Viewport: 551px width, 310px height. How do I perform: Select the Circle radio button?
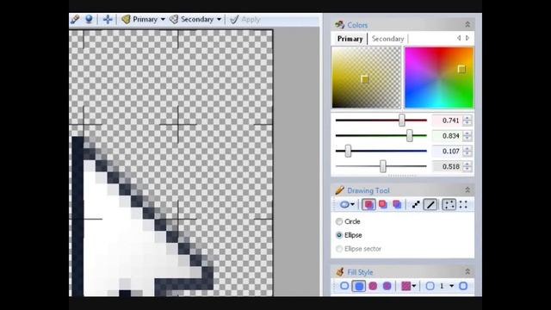coord(339,221)
